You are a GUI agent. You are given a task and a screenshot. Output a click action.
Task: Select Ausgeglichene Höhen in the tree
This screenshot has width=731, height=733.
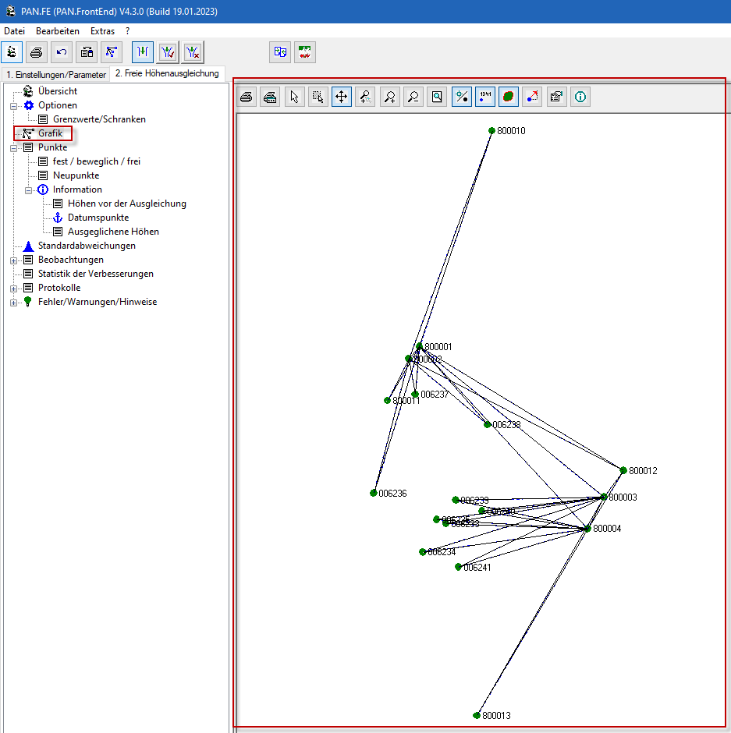coord(113,232)
